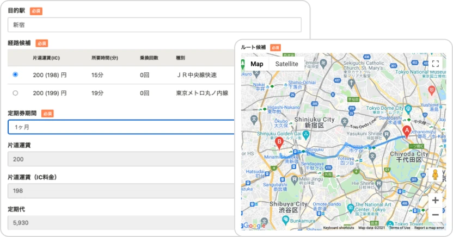Click the 200 (198) 円 fare cell

pyautogui.click(x=50, y=75)
